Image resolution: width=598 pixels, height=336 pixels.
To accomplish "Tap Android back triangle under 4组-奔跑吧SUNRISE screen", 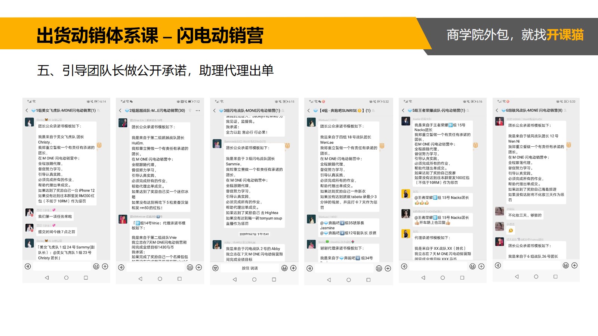I will (329, 280).
